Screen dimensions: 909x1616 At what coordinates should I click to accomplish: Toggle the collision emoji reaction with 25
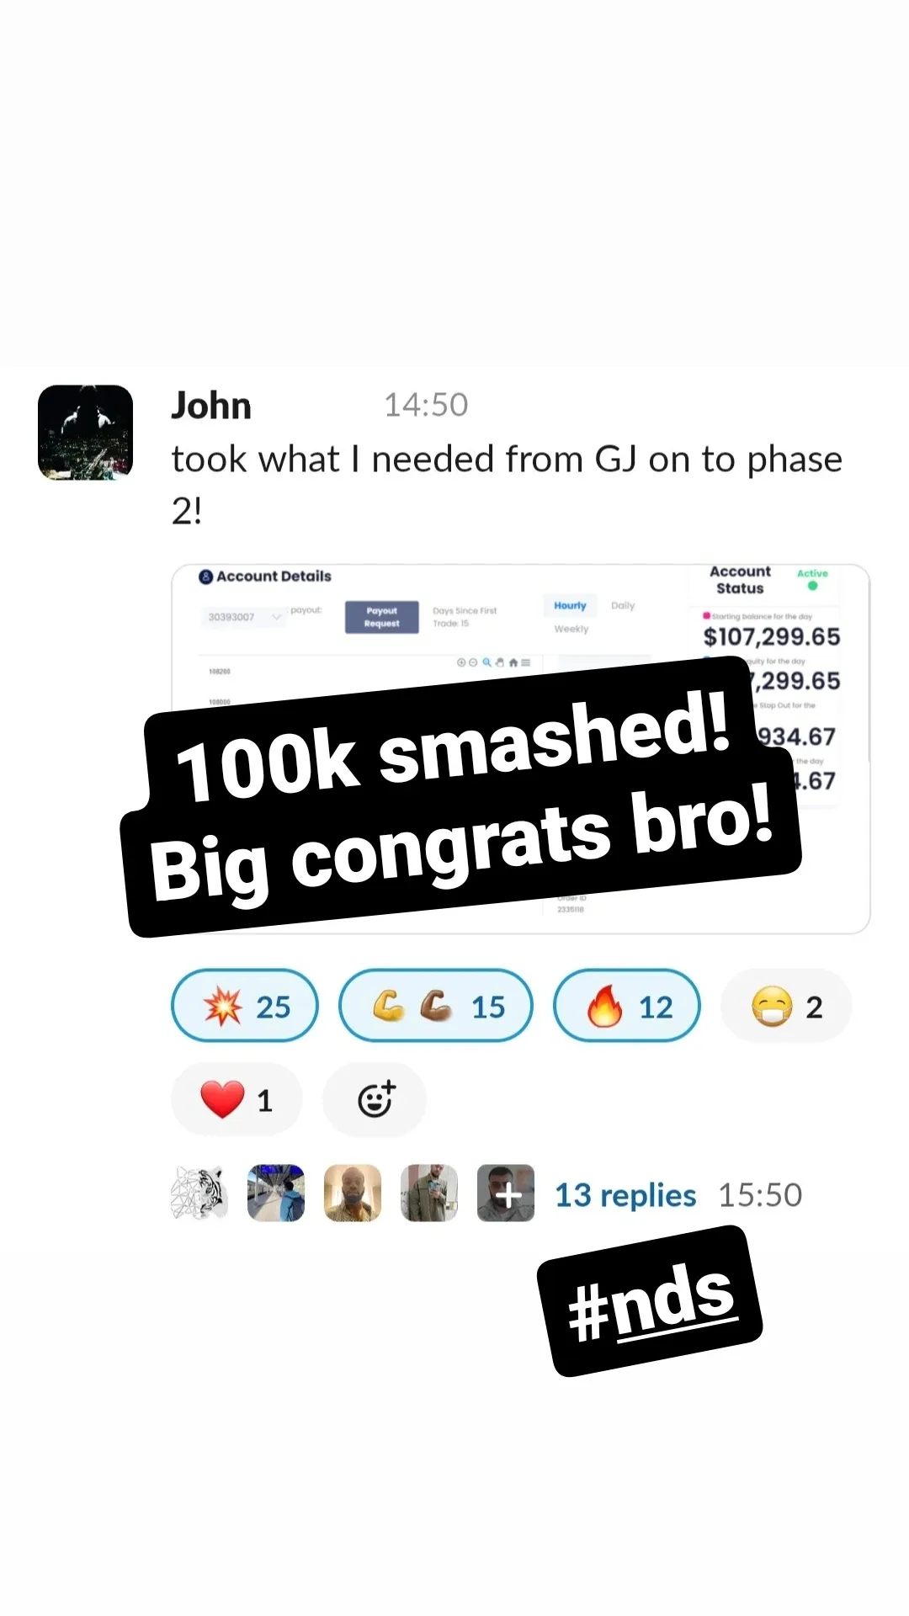point(245,1006)
